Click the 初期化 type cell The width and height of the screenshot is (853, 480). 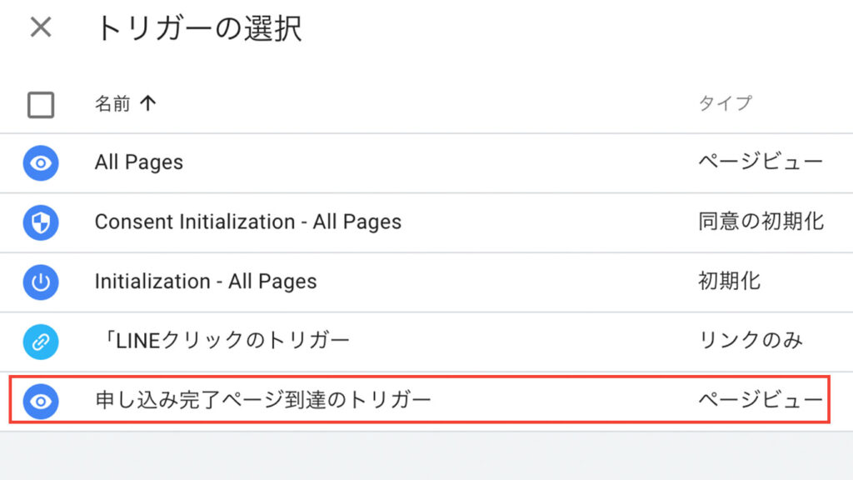tap(730, 282)
